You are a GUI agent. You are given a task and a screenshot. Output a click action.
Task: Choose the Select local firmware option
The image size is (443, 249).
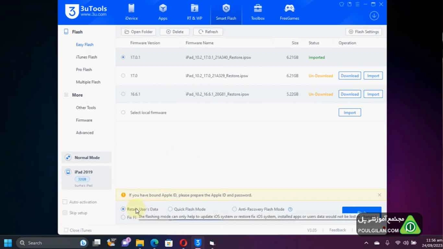(123, 113)
